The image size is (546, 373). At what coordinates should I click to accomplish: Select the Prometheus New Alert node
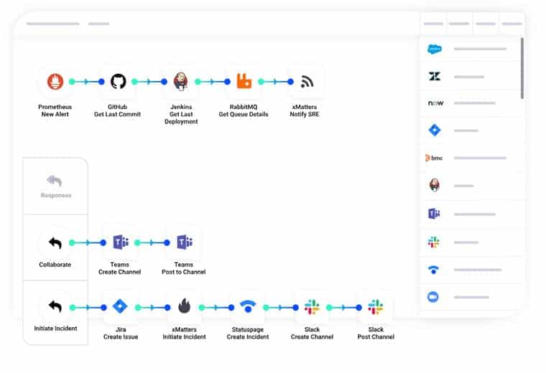55,82
